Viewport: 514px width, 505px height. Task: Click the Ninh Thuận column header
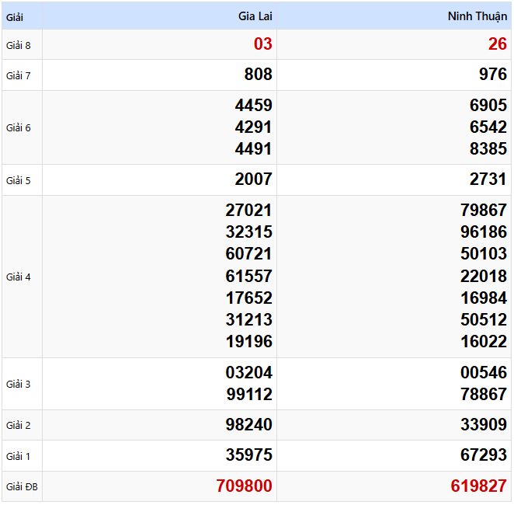click(x=477, y=16)
